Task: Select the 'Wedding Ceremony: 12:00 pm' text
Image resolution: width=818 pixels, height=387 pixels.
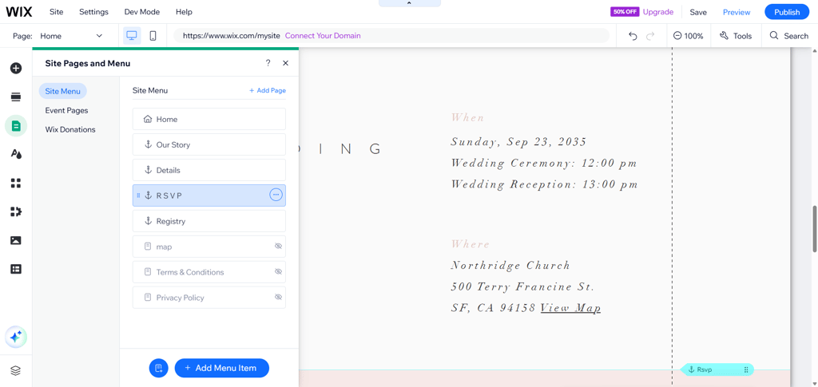Action: (544, 163)
